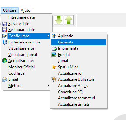The width and height of the screenshot is (126, 120).
Task: Choose Generala configuration entry
Action: click(78, 42)
